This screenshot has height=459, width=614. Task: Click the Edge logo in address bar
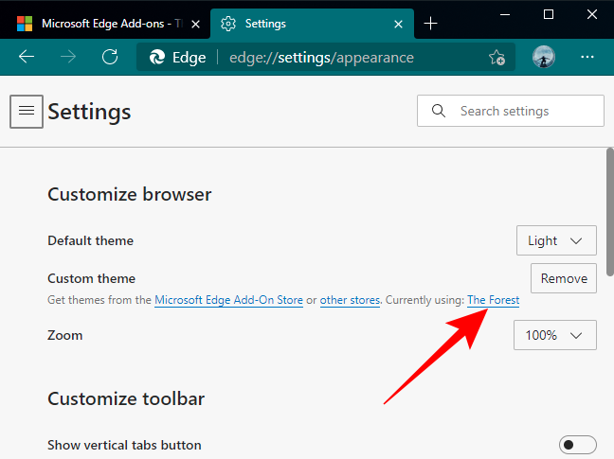(x=158, y=58)
